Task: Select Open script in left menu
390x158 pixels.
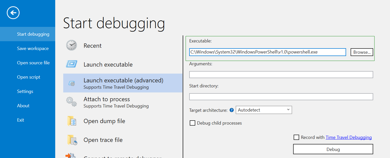Action: pyautogui.click(x=28, y=77)
